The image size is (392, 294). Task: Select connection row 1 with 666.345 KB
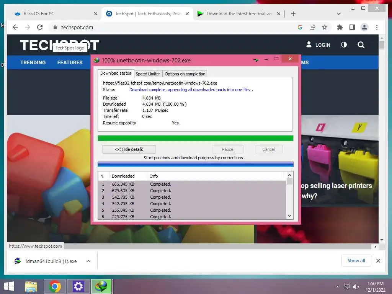click(192, 184)
